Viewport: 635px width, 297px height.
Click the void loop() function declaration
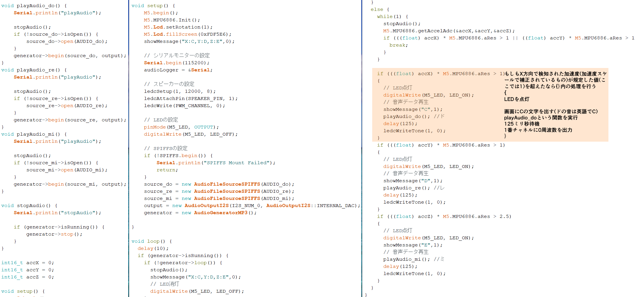coord(151,241)
